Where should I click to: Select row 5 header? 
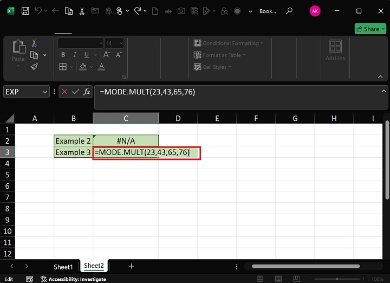coord(7,175)
